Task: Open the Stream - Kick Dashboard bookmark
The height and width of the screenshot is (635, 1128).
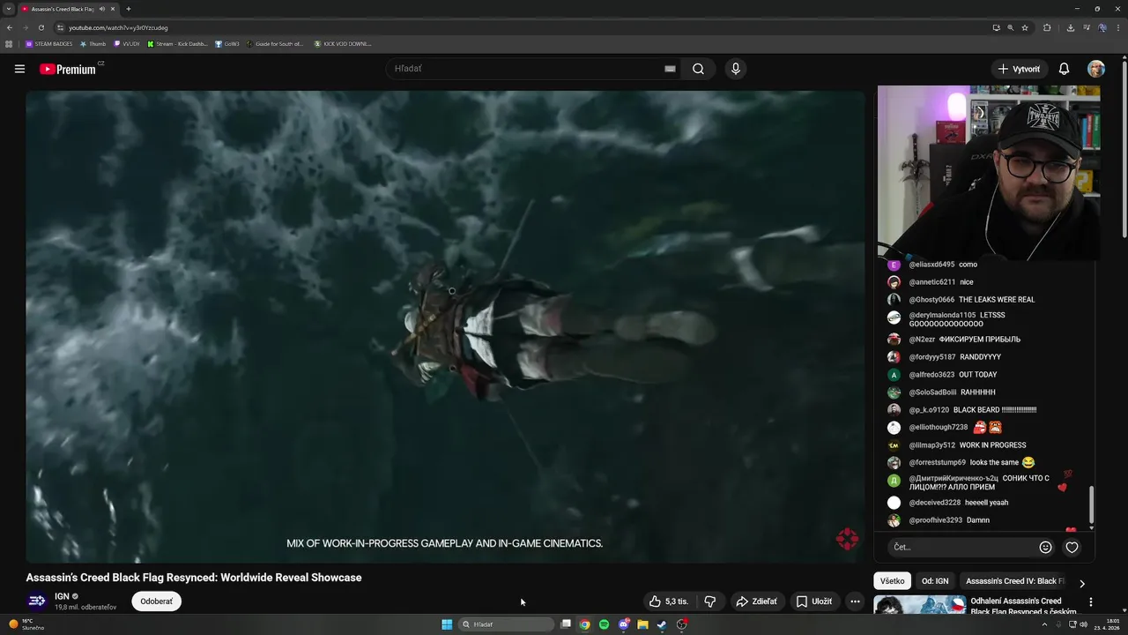Action: pos(177,43)
